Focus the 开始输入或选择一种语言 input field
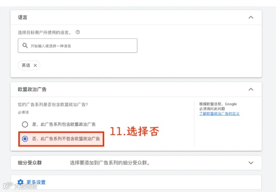The image size is (277, 192). [78, 46]
